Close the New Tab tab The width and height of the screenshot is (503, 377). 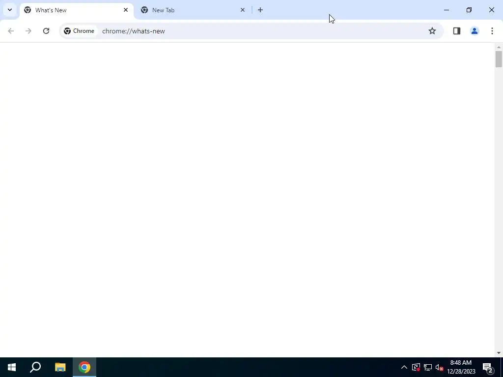[x=243, y=10]
